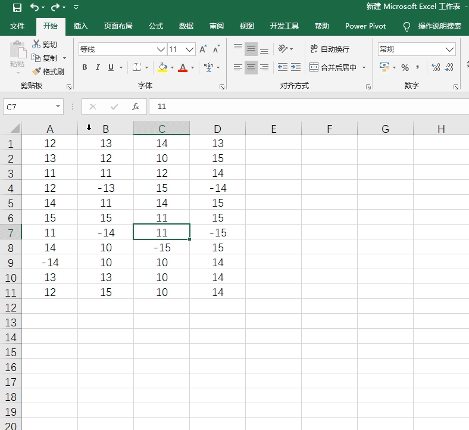The height and width of the screenshot is (430, 469).
Task: Open the 开发工具 ribbon tab
Action: [284, 26]
